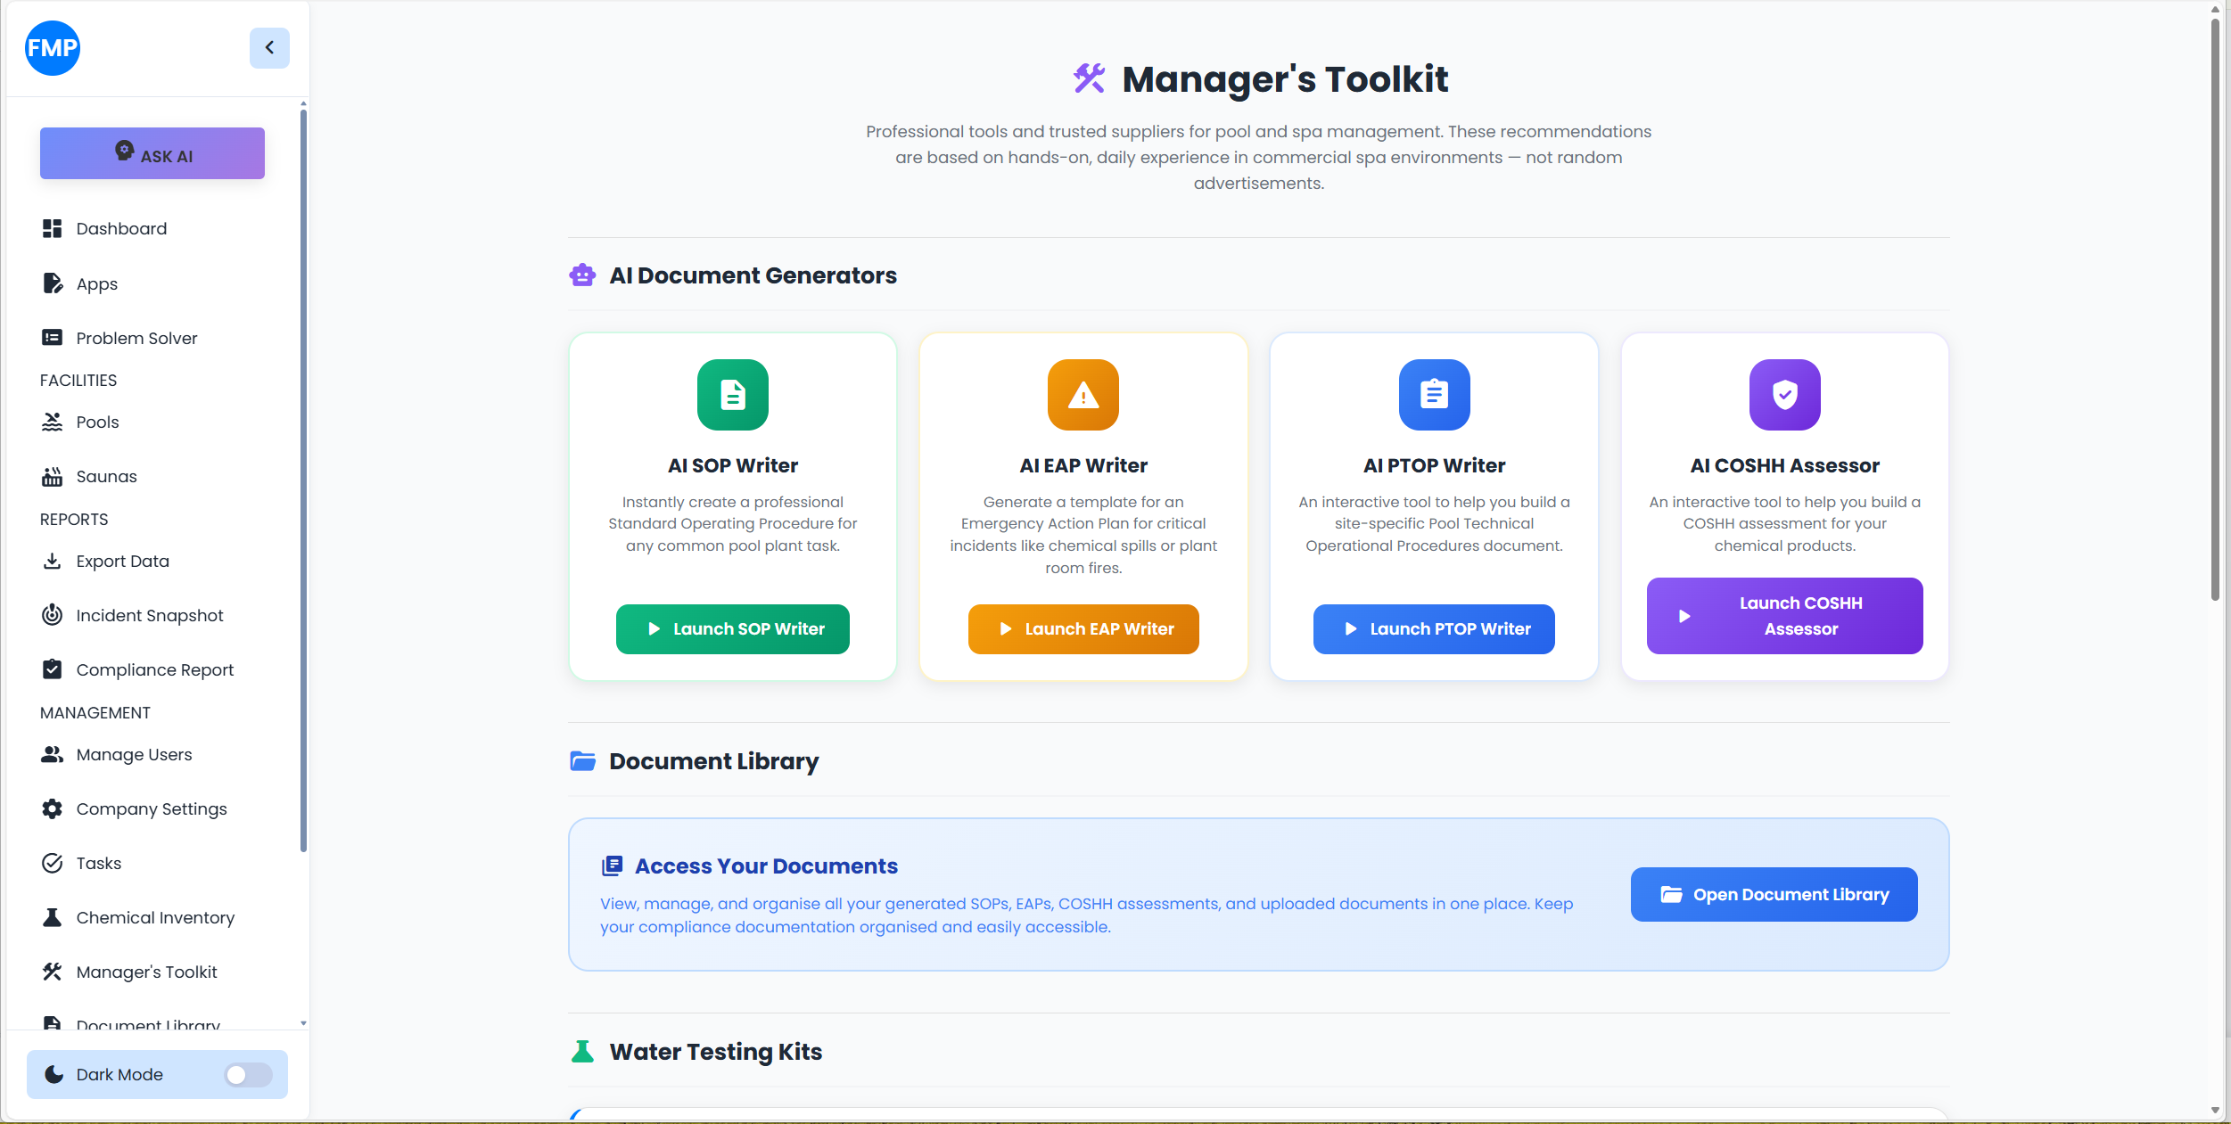The width and height of the screenshot is (2231, 1124).
Task: Open the Dashboard icon in sidebar
Action: pyautogui.click(x=53, y=229)
